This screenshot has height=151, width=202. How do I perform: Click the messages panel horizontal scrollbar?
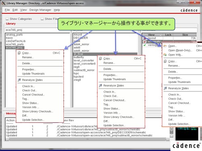coord(88,139)
